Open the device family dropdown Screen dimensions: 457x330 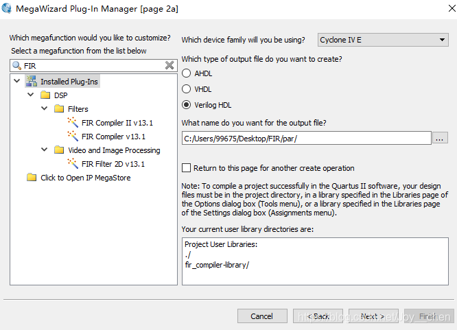tap(383, 40)
